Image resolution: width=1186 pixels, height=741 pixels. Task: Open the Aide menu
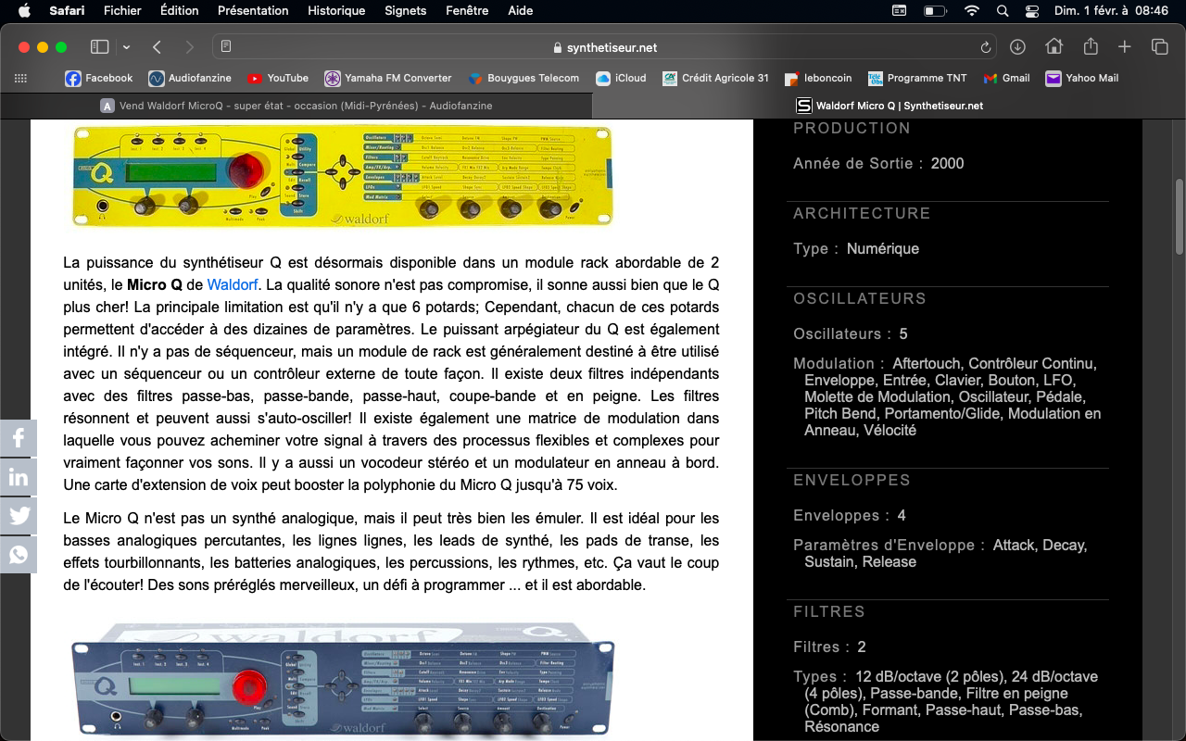tap(521, 11)
